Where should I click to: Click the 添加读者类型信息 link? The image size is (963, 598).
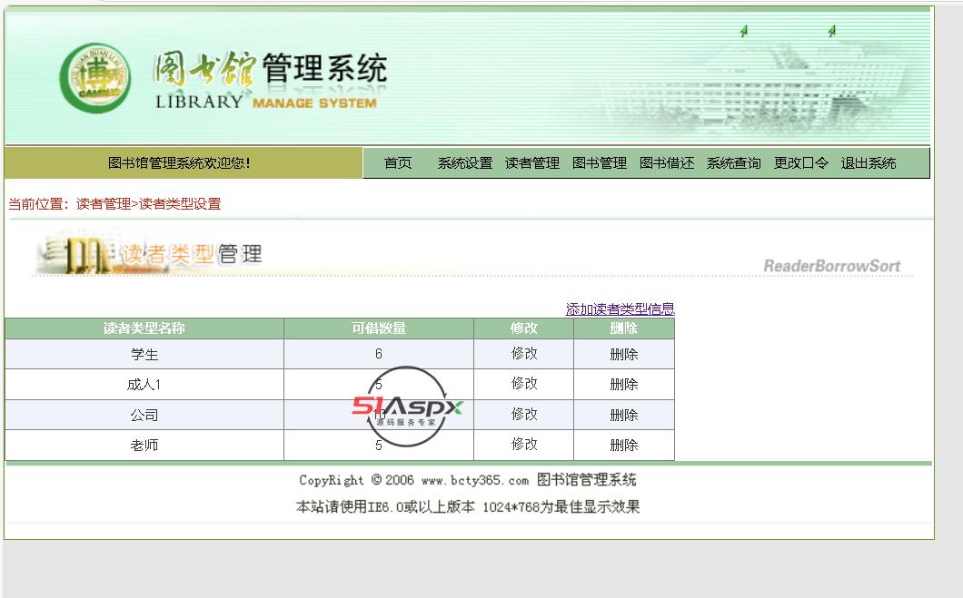coord(620,309)
